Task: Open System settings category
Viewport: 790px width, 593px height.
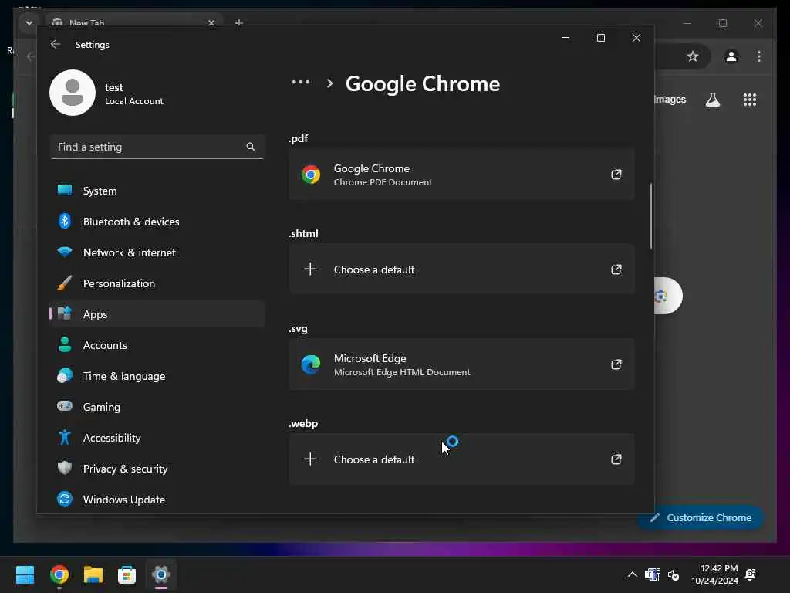Action: 157,191
